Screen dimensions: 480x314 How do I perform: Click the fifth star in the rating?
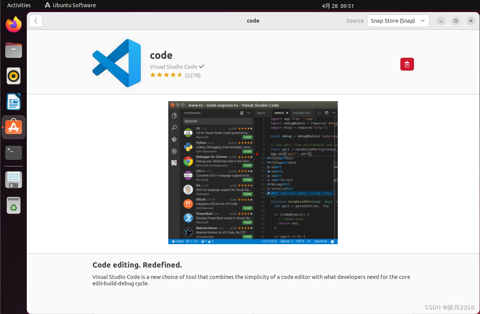point(179,75)
